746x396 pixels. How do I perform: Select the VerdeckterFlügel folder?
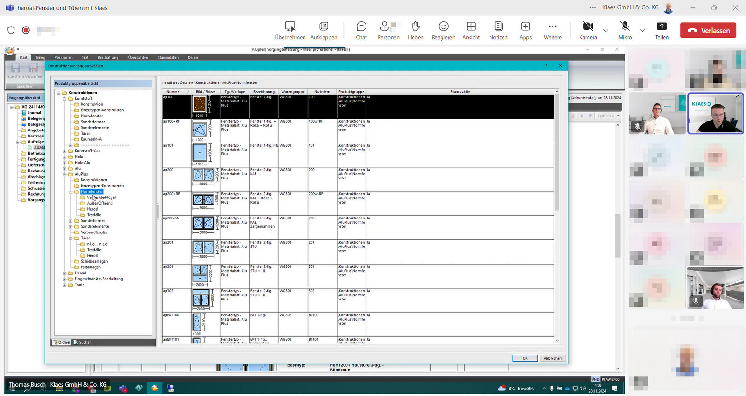click(x=101, y=198)
